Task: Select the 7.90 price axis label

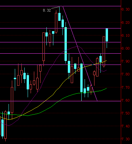Action: tap(125, 61)
